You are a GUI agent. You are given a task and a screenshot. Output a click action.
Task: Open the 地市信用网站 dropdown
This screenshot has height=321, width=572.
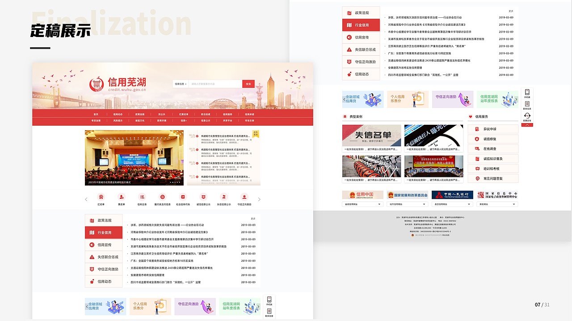click(x=407, y=204)
